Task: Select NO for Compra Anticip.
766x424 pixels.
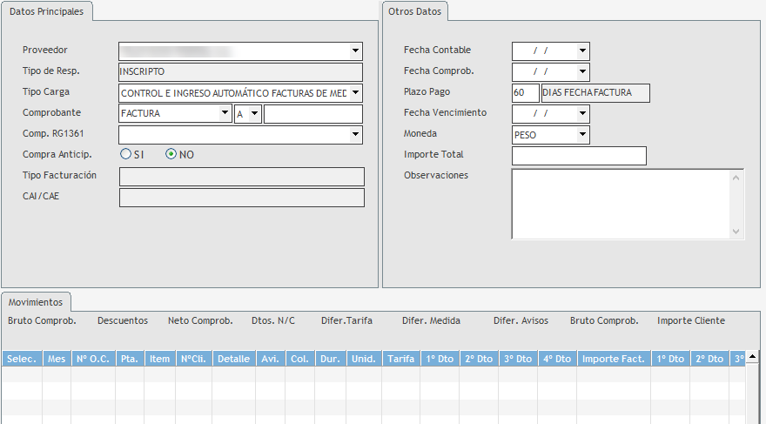Action: coord(171,154)
